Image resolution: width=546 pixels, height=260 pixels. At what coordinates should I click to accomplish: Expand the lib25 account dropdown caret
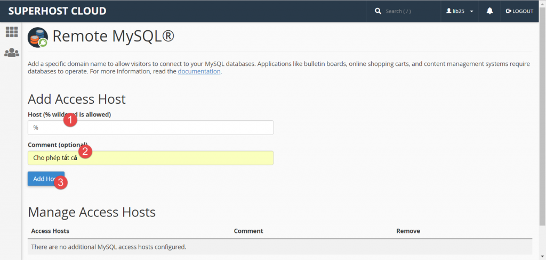[x=472, y=12]
